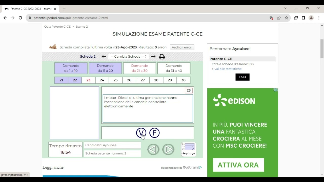Select Domande da 1 a 10 tab
The height and width of the screenshot is (182, 324).
coord(71,68)
